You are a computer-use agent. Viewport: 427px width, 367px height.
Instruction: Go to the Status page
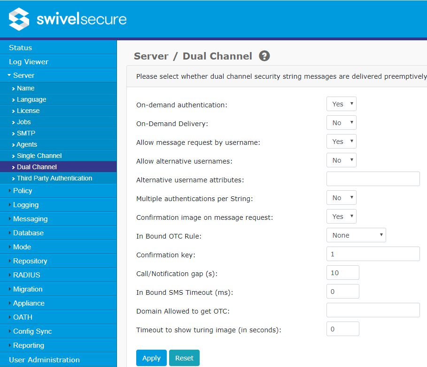pyautogui.click(x=21, y=48)
